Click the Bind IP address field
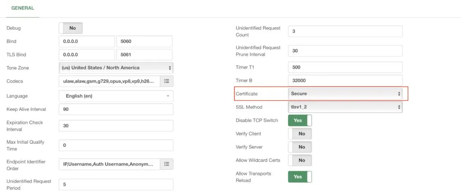The image size is (461, 194). (87, 41)
